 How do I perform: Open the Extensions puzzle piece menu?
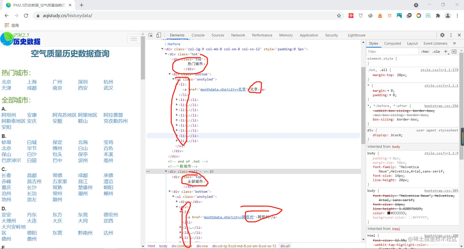[x=438, y=16]
